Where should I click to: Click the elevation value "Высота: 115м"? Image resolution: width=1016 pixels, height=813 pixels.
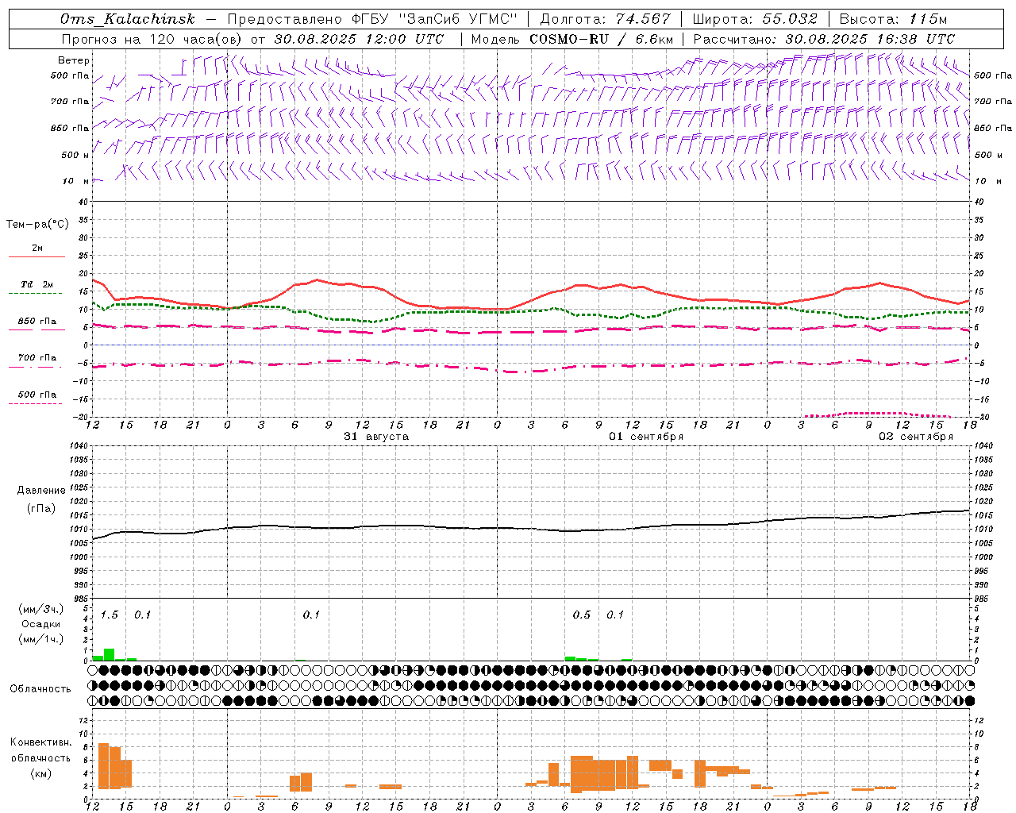pos(893,19)
